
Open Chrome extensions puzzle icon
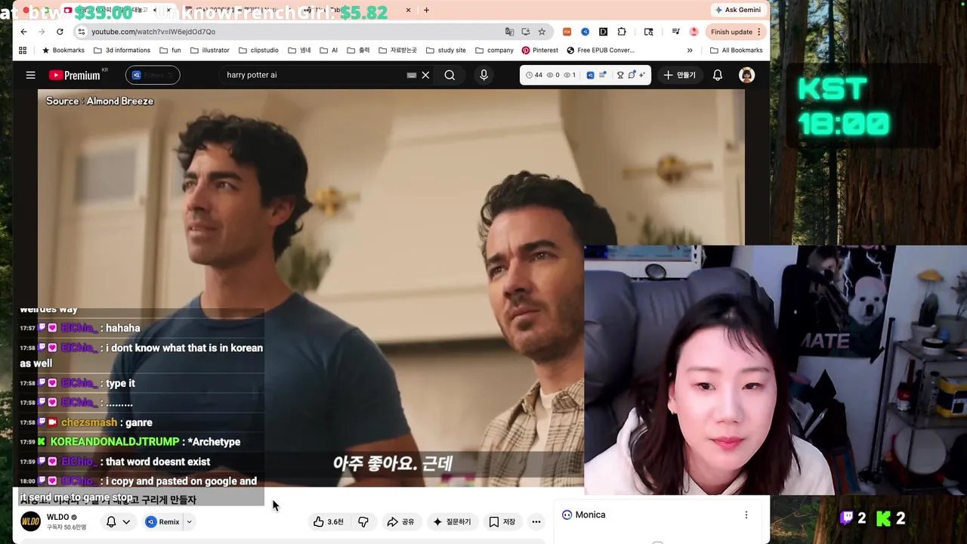622,32
